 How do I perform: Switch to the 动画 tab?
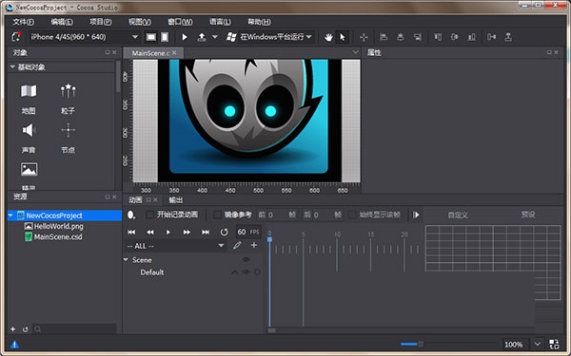click(135, 199)
